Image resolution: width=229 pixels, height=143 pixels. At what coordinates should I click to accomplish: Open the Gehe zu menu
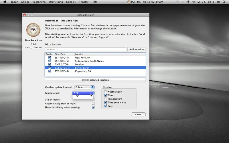[71, 2]
